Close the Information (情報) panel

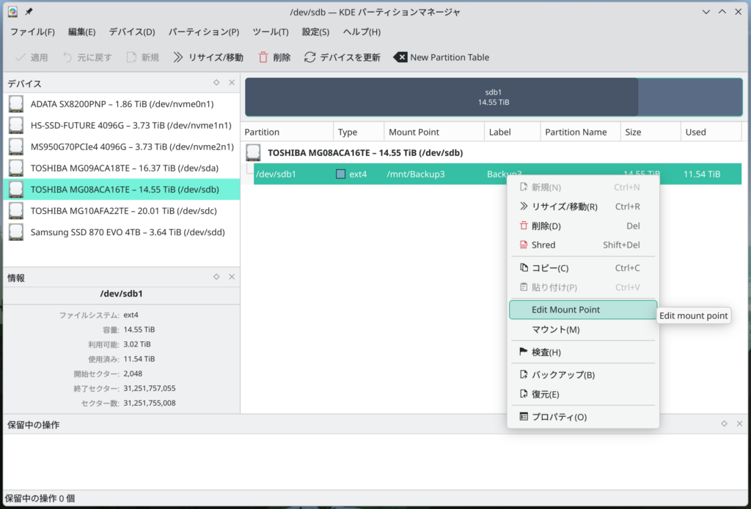tap(232, 277)
